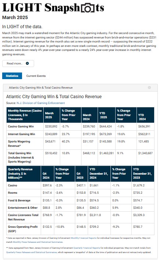The image size is (160, 260).
Task: Click the LIGHT Snapshots logo text
Action: (x=53, y=8)
